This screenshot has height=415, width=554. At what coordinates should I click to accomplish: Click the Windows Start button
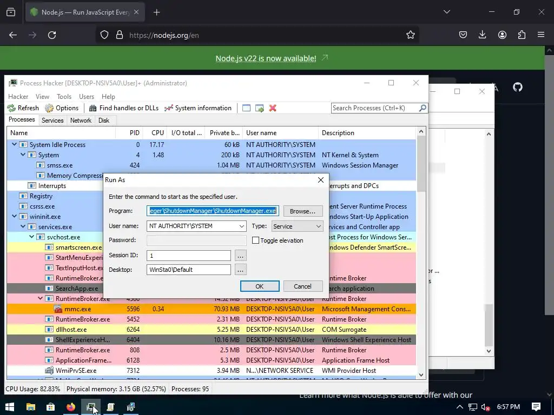[x=10, y=407]
